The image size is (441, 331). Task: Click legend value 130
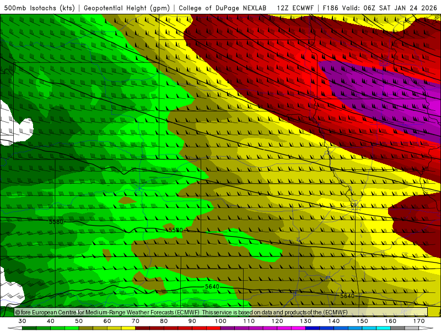click(x=306, y=321)
